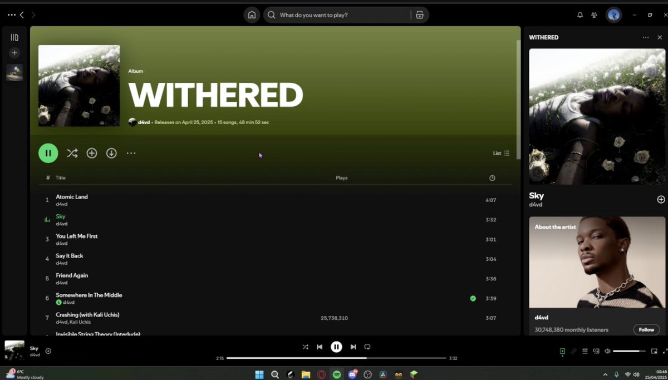Open d4vd artist link under album title
This screenshot has width=668, height=380.
pyautogui.click(x=144, y=122)
